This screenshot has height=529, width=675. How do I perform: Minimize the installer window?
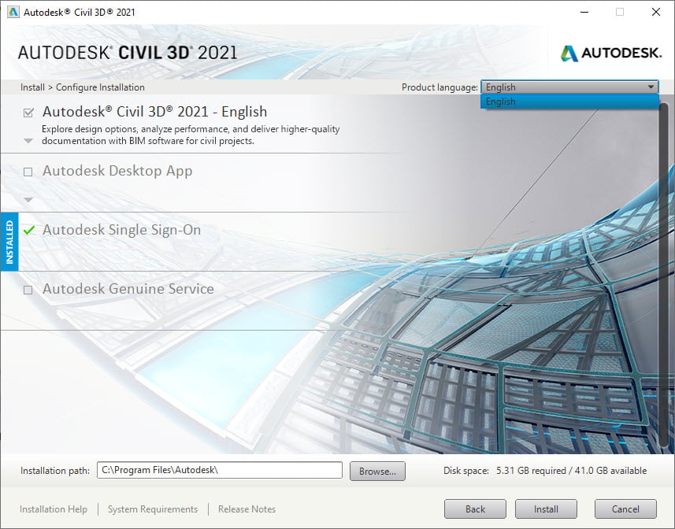[584, 12]
